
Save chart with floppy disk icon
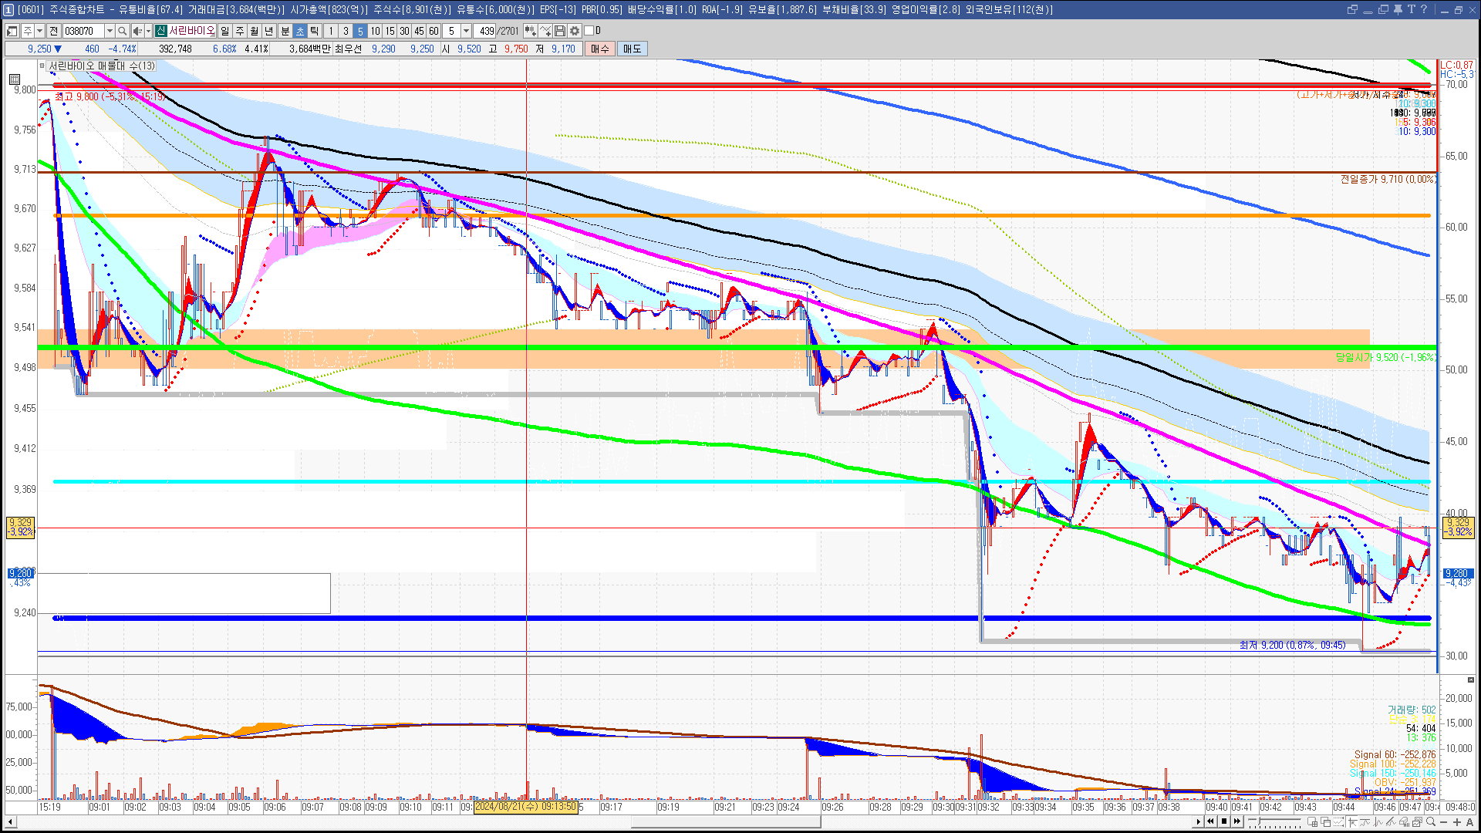tap(560, 31)
